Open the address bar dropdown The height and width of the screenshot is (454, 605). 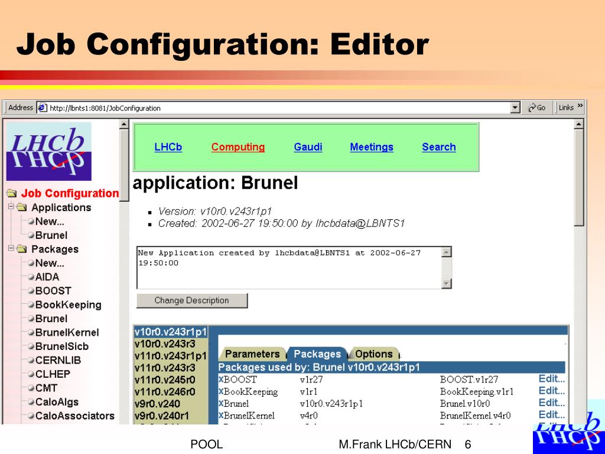coord(515,108)
